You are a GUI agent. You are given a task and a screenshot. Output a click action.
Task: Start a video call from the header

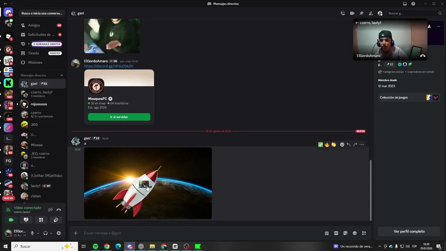coord(352,13)
